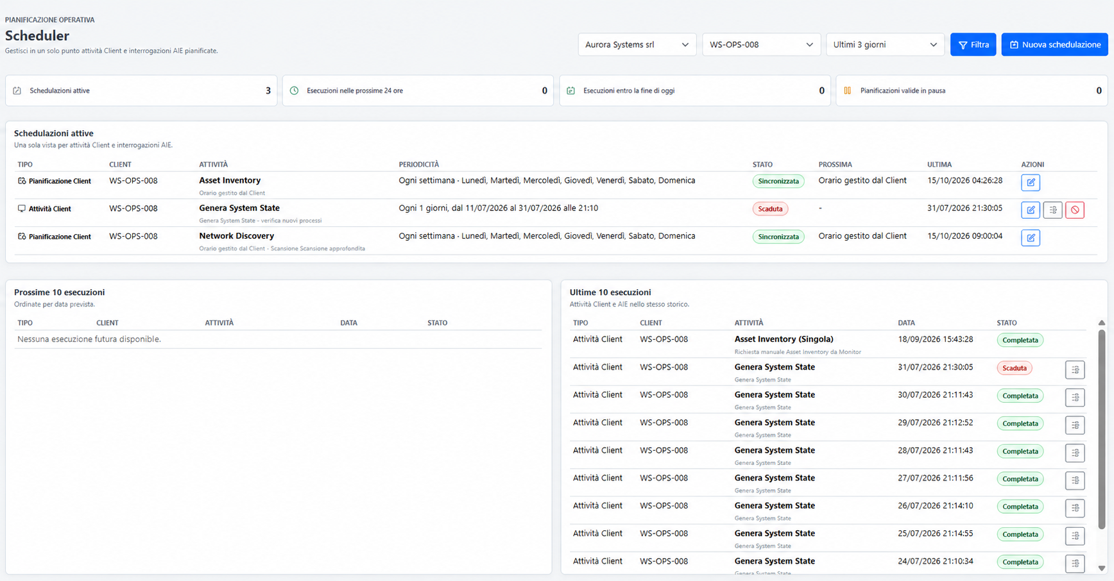Open details of the 27/07/2026 21:11:56 execution
Image resolution: width=1114 pixels, height=581 pixels.
1075,480
